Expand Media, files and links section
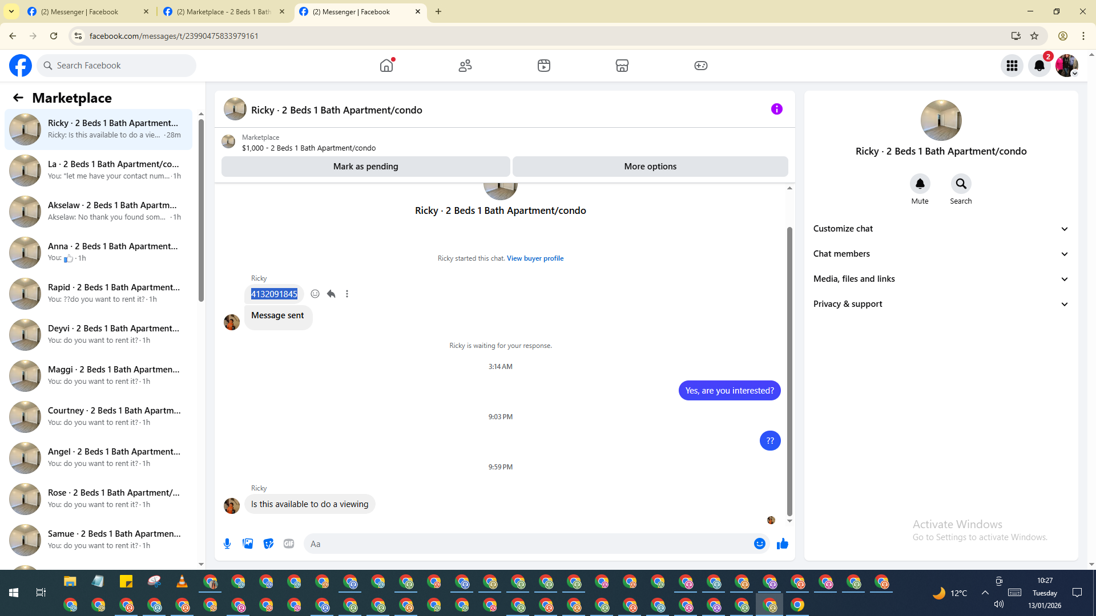Screen dimensions: 1096x616 point(940,279)
